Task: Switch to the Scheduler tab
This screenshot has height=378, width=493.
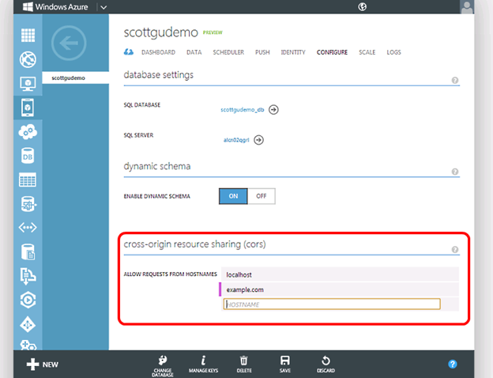Action: point(228,52)
